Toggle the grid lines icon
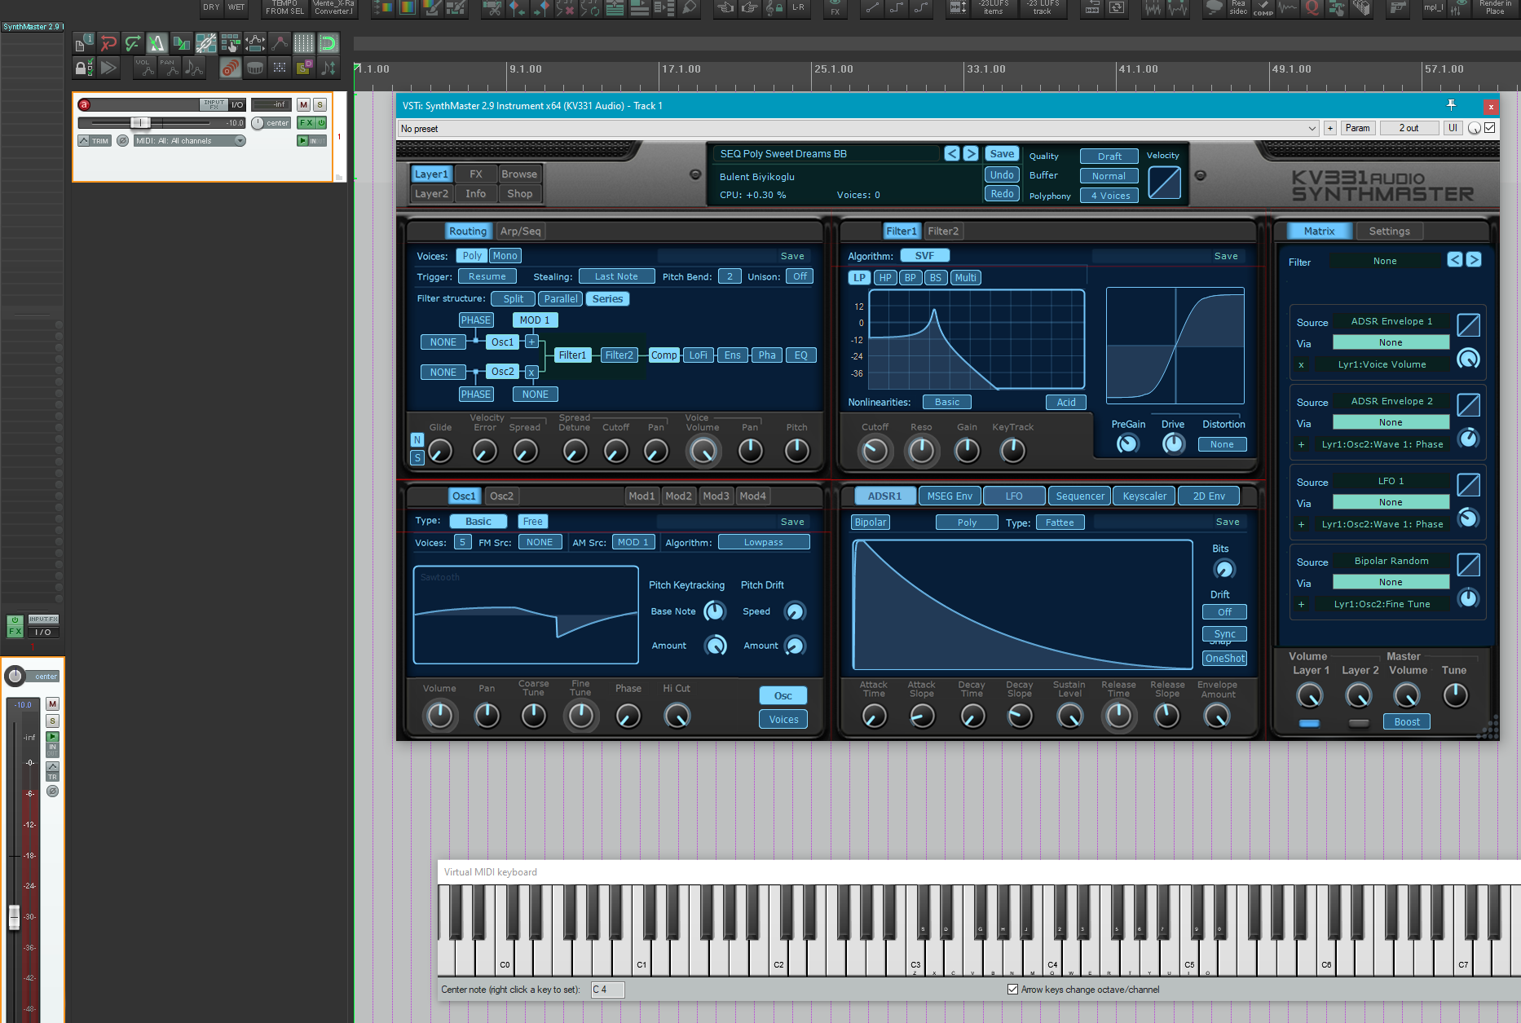The width and height of the screenshot is (1521, 1023). pyautogui.click(x=304, y=42)
